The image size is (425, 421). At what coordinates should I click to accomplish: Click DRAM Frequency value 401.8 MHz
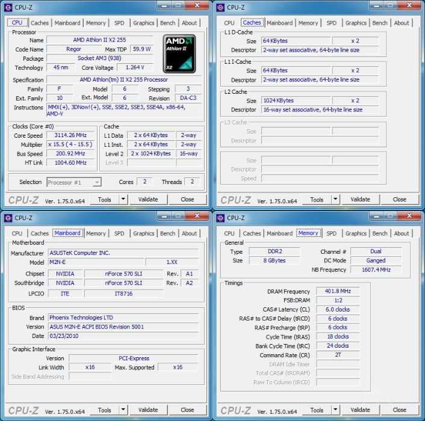(x=338, y=291)
